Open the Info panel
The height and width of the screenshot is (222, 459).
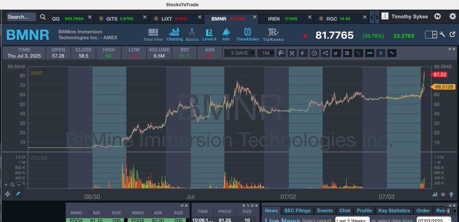[x=226, y=34]
